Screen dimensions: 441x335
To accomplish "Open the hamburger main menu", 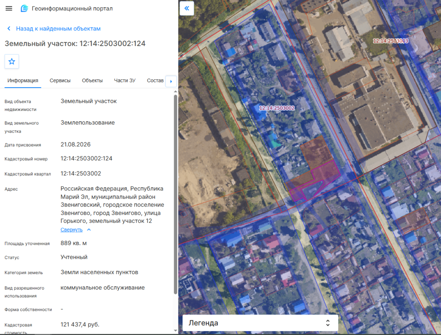I will [9, 8].
